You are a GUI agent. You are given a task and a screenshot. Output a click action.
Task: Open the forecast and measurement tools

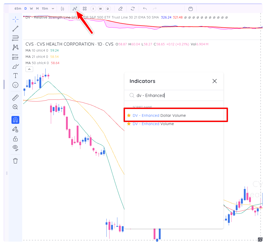[x=15, y=57]
